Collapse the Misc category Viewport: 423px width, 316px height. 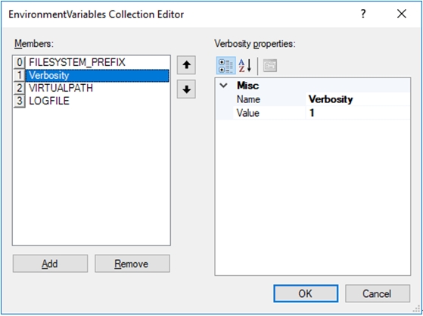[224, 86]
